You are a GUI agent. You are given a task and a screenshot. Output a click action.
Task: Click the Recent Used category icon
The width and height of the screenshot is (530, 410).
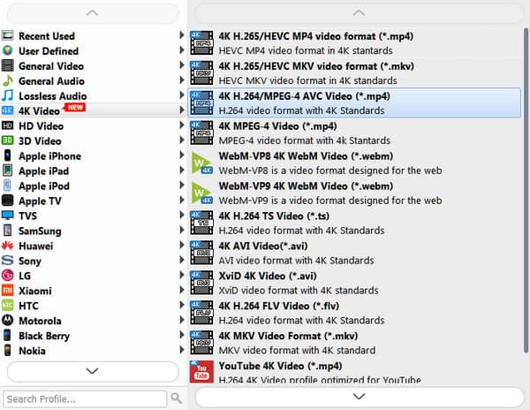coord(7,35)
